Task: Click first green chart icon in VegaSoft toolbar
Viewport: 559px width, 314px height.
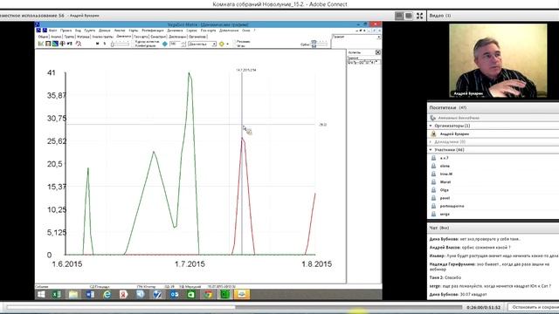Action: [x=41, y=44]
